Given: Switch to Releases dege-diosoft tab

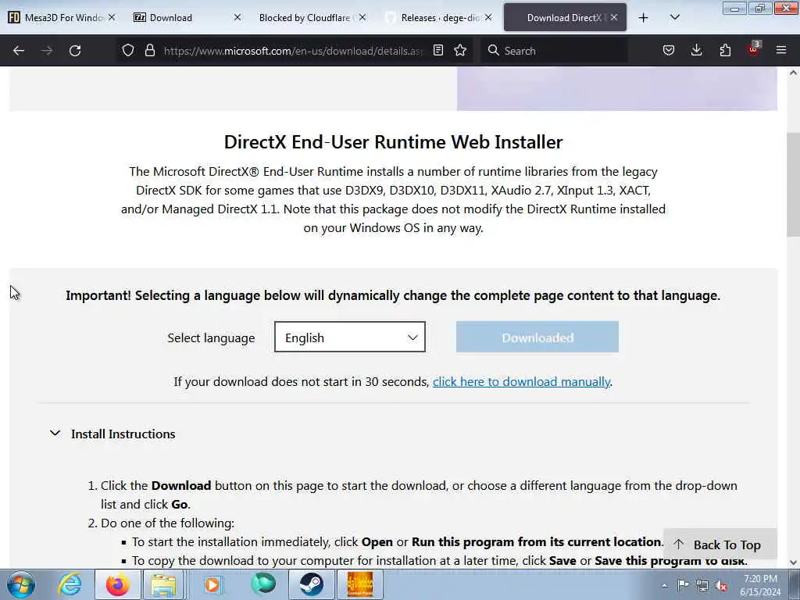Looking at the screenshot, I should coord(439,18).
